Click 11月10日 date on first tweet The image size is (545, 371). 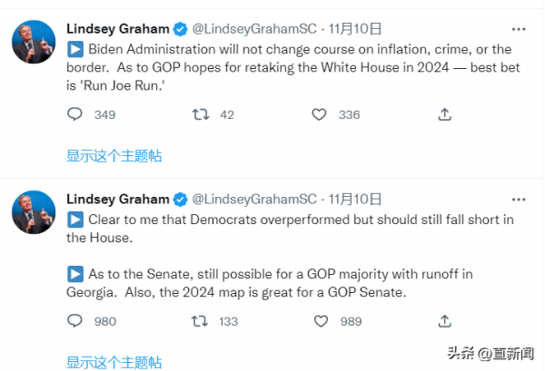click(x=355, y=29)
